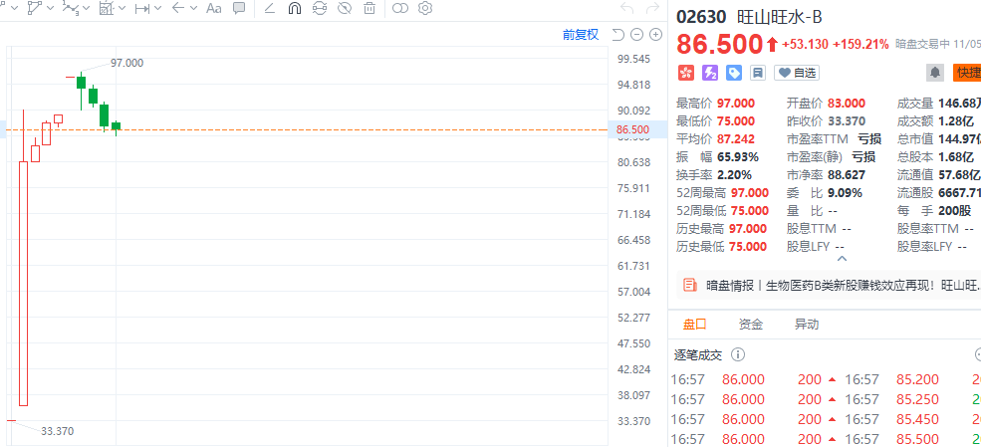Click the 97.000 high price label on chart
This screenshot has width=981, height=447.
[127, 63]
